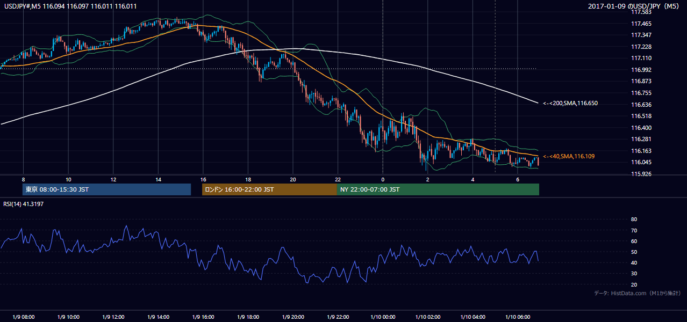Click the 116.636 price axis label
687x322 pixels.
(x=641, y=105)
